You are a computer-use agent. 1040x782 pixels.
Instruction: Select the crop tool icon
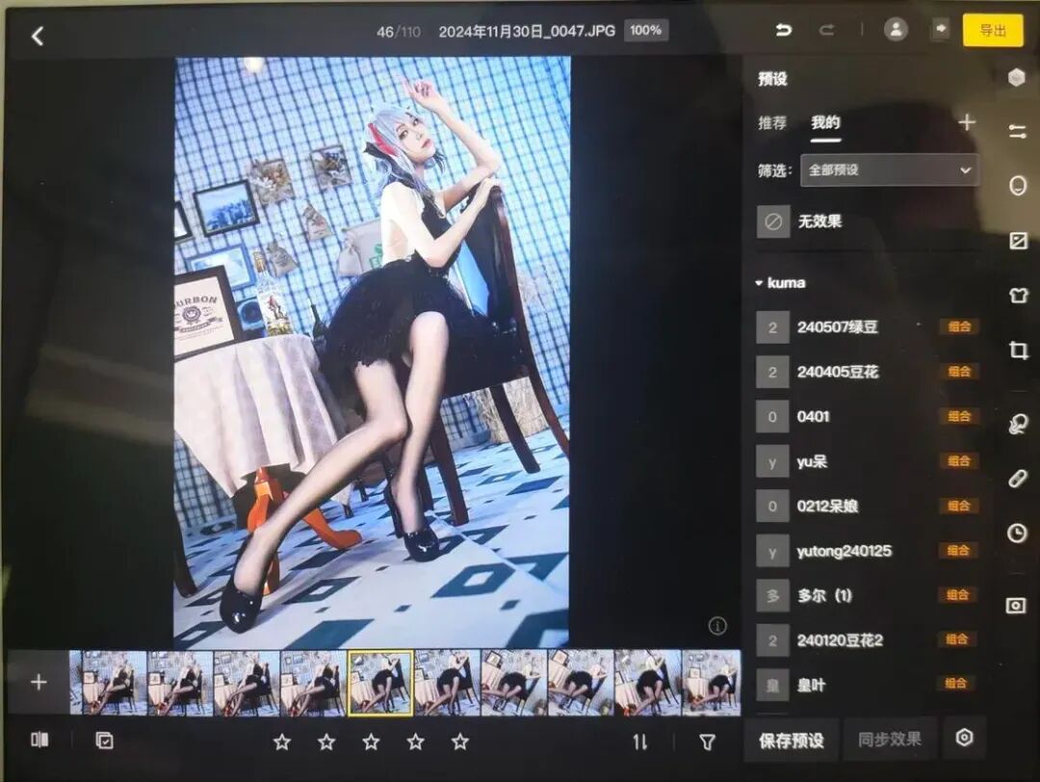coord(1018,350)
